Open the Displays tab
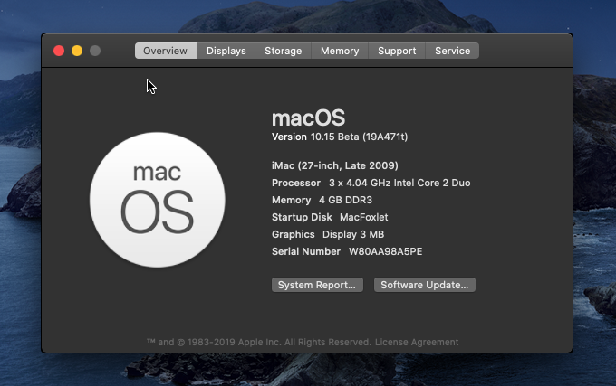 [x=226, y=51]
